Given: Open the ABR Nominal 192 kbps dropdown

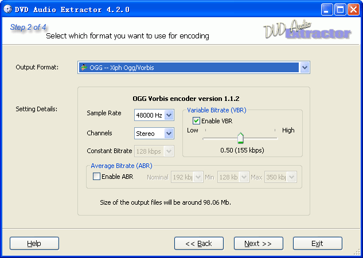Looking at the screenshot, I should coord(198,177).
